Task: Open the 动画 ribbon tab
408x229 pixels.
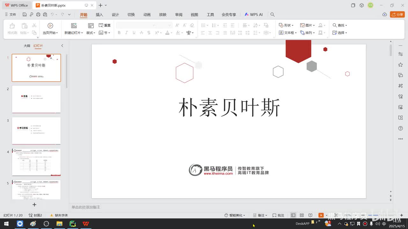Action: coord(147,15)
